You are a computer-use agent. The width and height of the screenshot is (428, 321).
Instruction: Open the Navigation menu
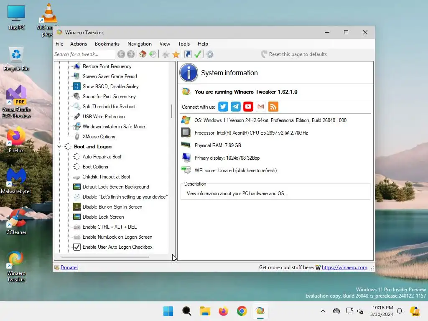click(140, 44)
